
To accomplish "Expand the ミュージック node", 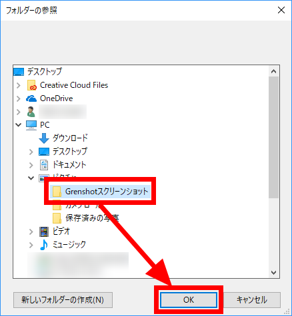I will [31, 245].
